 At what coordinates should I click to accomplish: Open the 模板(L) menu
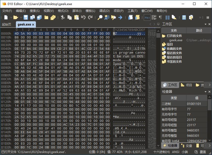(x=90, y=11)
